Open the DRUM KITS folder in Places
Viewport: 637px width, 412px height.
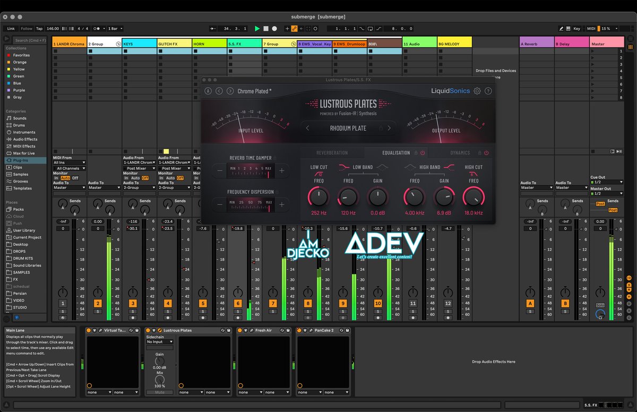(x=23, y=258)
